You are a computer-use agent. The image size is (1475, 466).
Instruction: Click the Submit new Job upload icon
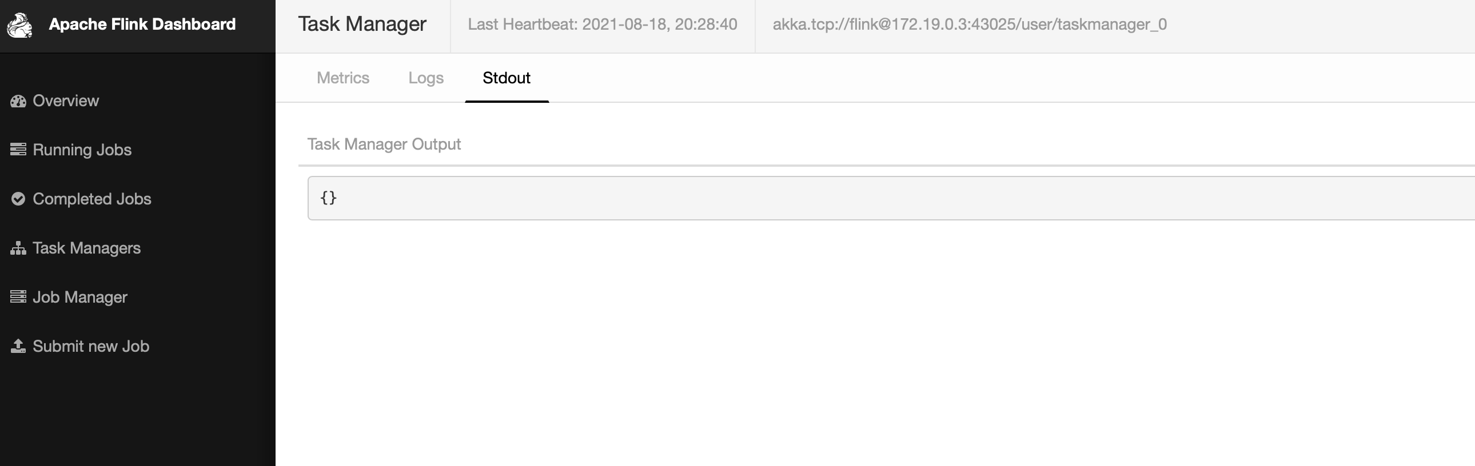pos(18,346)
